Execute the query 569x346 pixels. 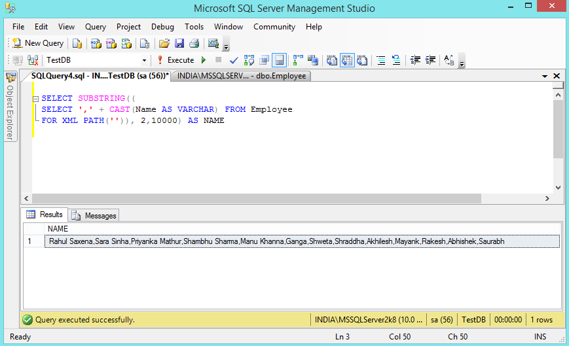point(175,60)
